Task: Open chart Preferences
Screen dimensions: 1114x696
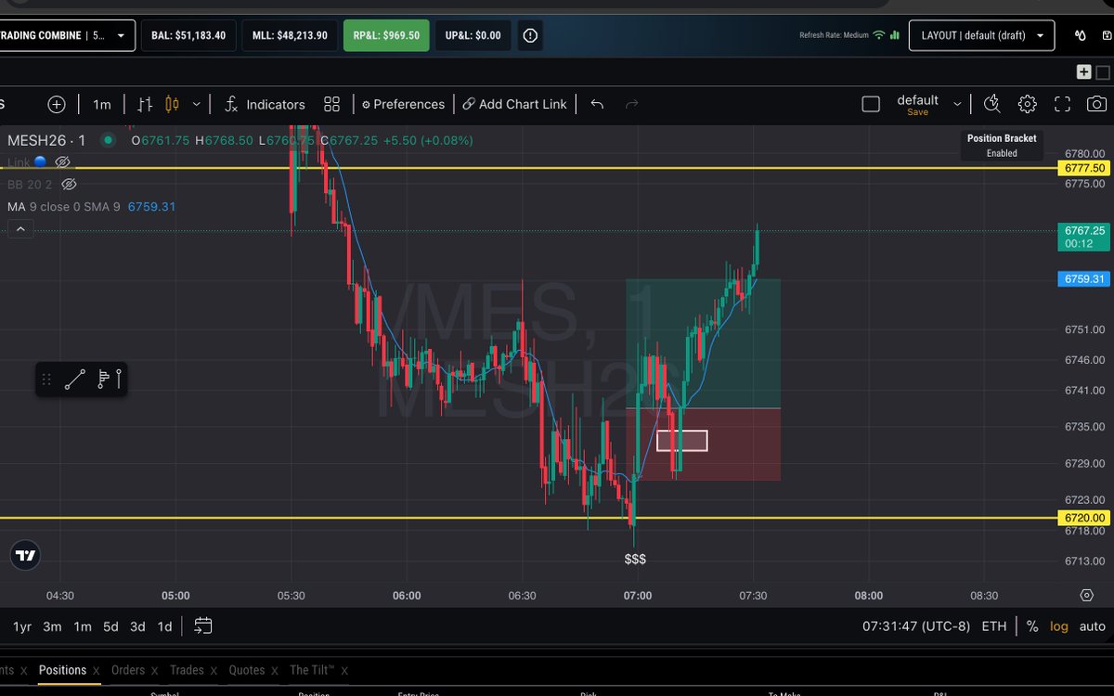Action: click(x=403, y=104)
